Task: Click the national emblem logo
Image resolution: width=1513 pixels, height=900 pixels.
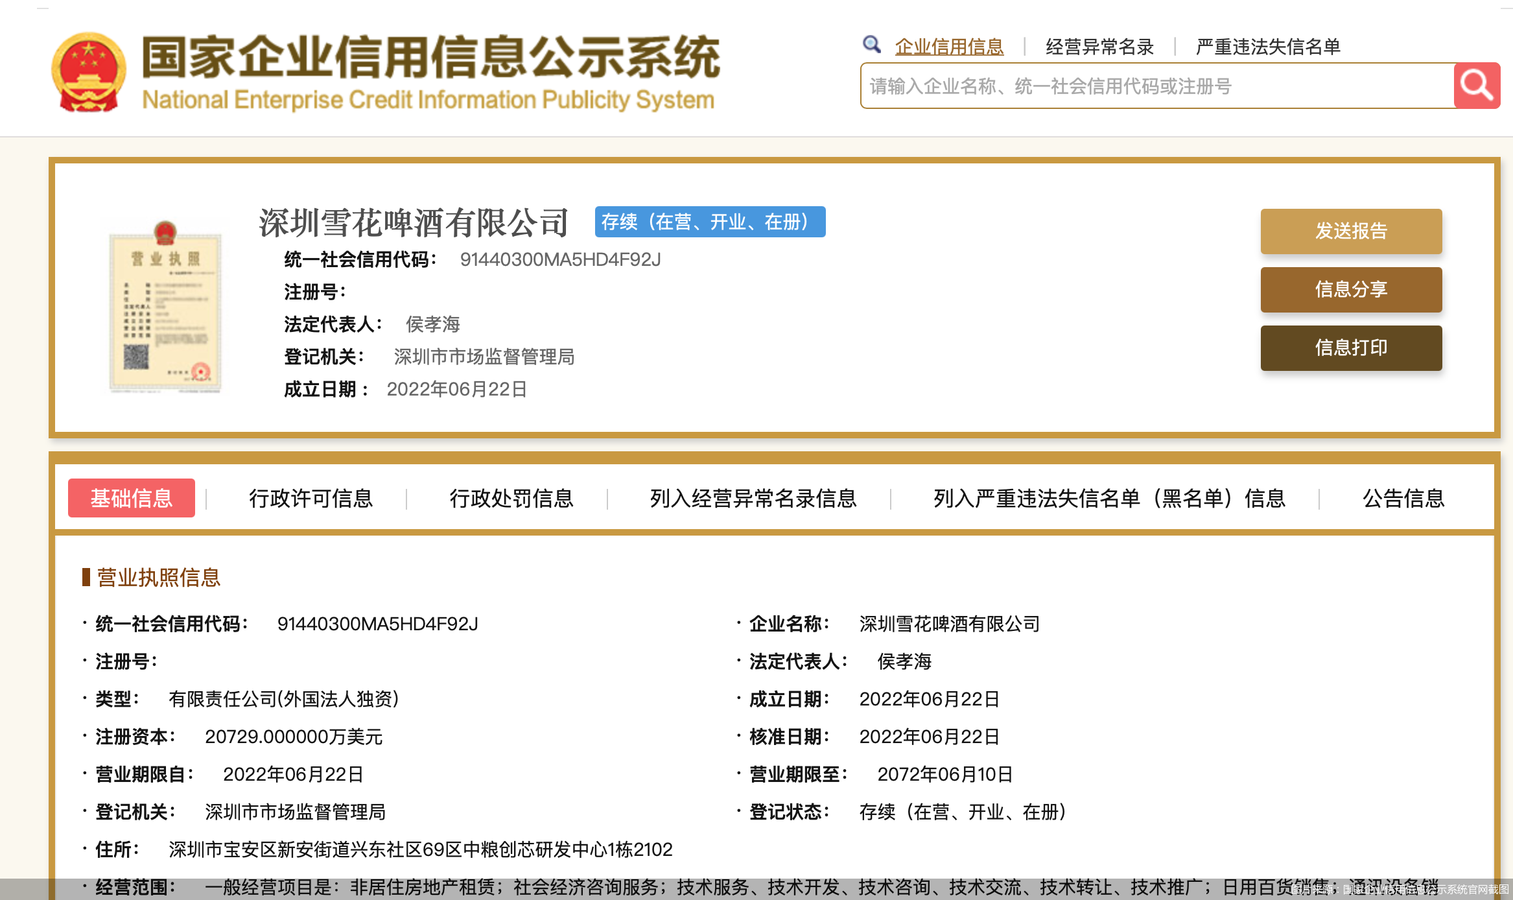Action: [x=89, y=72]
